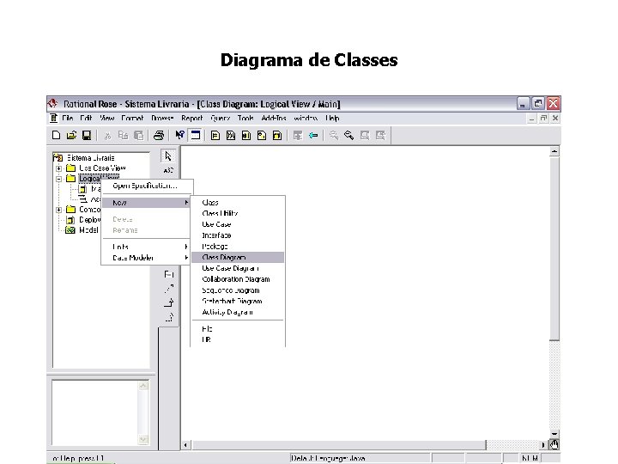The width and height of the screenshot is (618, 464).
Task: Click Browse State Machine Diagram icon
Action: click(x=262, y=136)
